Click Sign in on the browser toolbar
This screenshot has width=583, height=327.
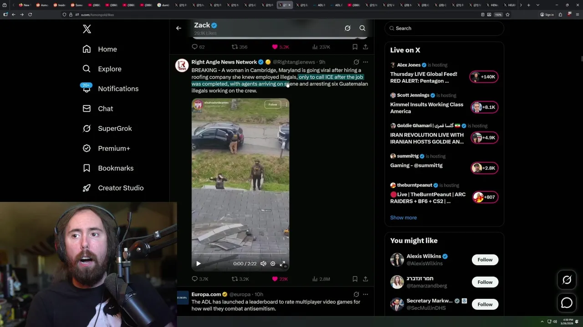(547, 15)
